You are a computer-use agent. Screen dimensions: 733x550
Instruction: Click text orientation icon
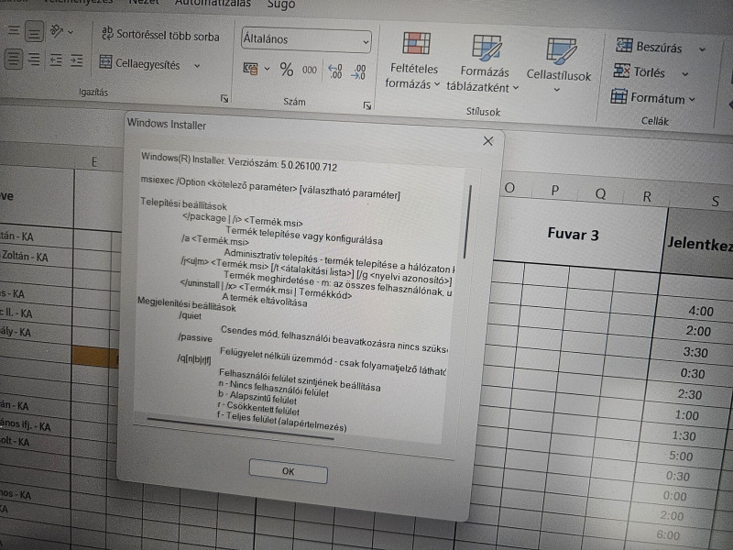point(57,31)
